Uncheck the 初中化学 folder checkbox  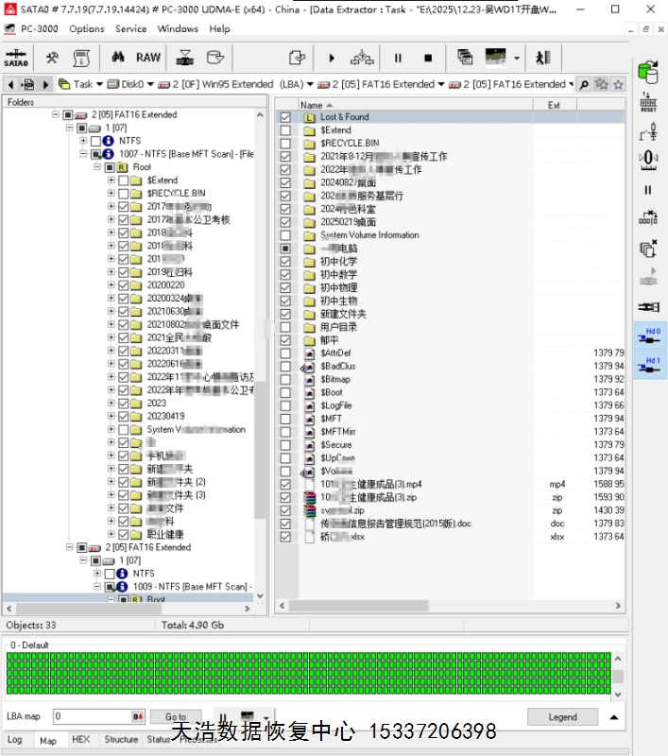(285, 262)
